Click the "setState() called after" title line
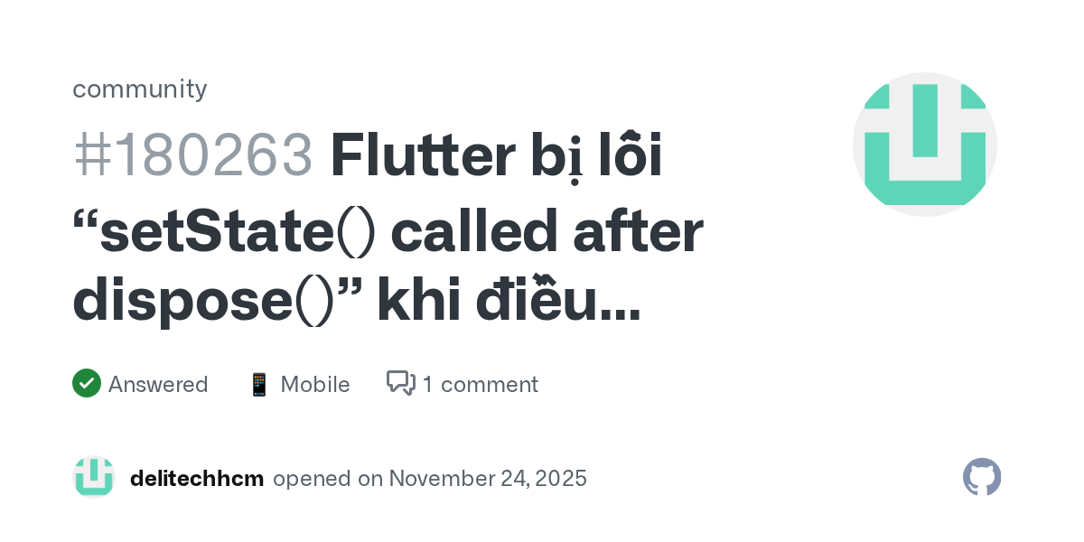Image resolution: width=1084 pixels, height=542 pixels. point(388,232)
